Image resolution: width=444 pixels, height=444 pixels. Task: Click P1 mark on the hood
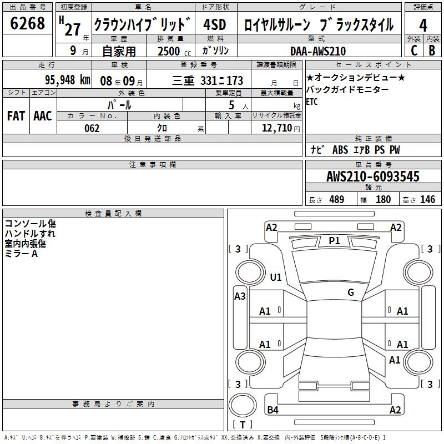334,241
